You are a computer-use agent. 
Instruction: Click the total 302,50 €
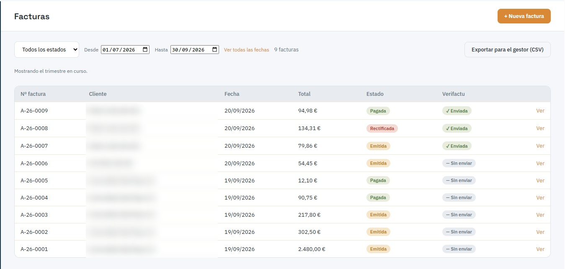click(x=309, y=232)
